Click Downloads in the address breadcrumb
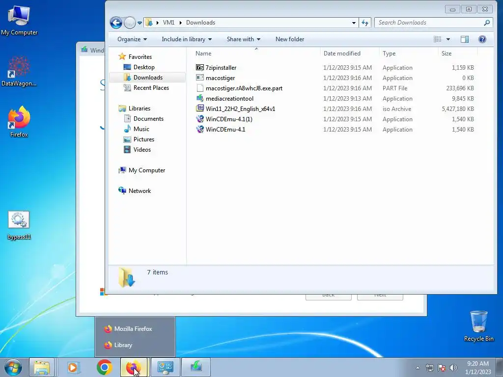The image size is (503, 377). point(200,23)
